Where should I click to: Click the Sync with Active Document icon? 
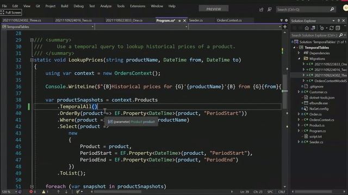point(331,28)
